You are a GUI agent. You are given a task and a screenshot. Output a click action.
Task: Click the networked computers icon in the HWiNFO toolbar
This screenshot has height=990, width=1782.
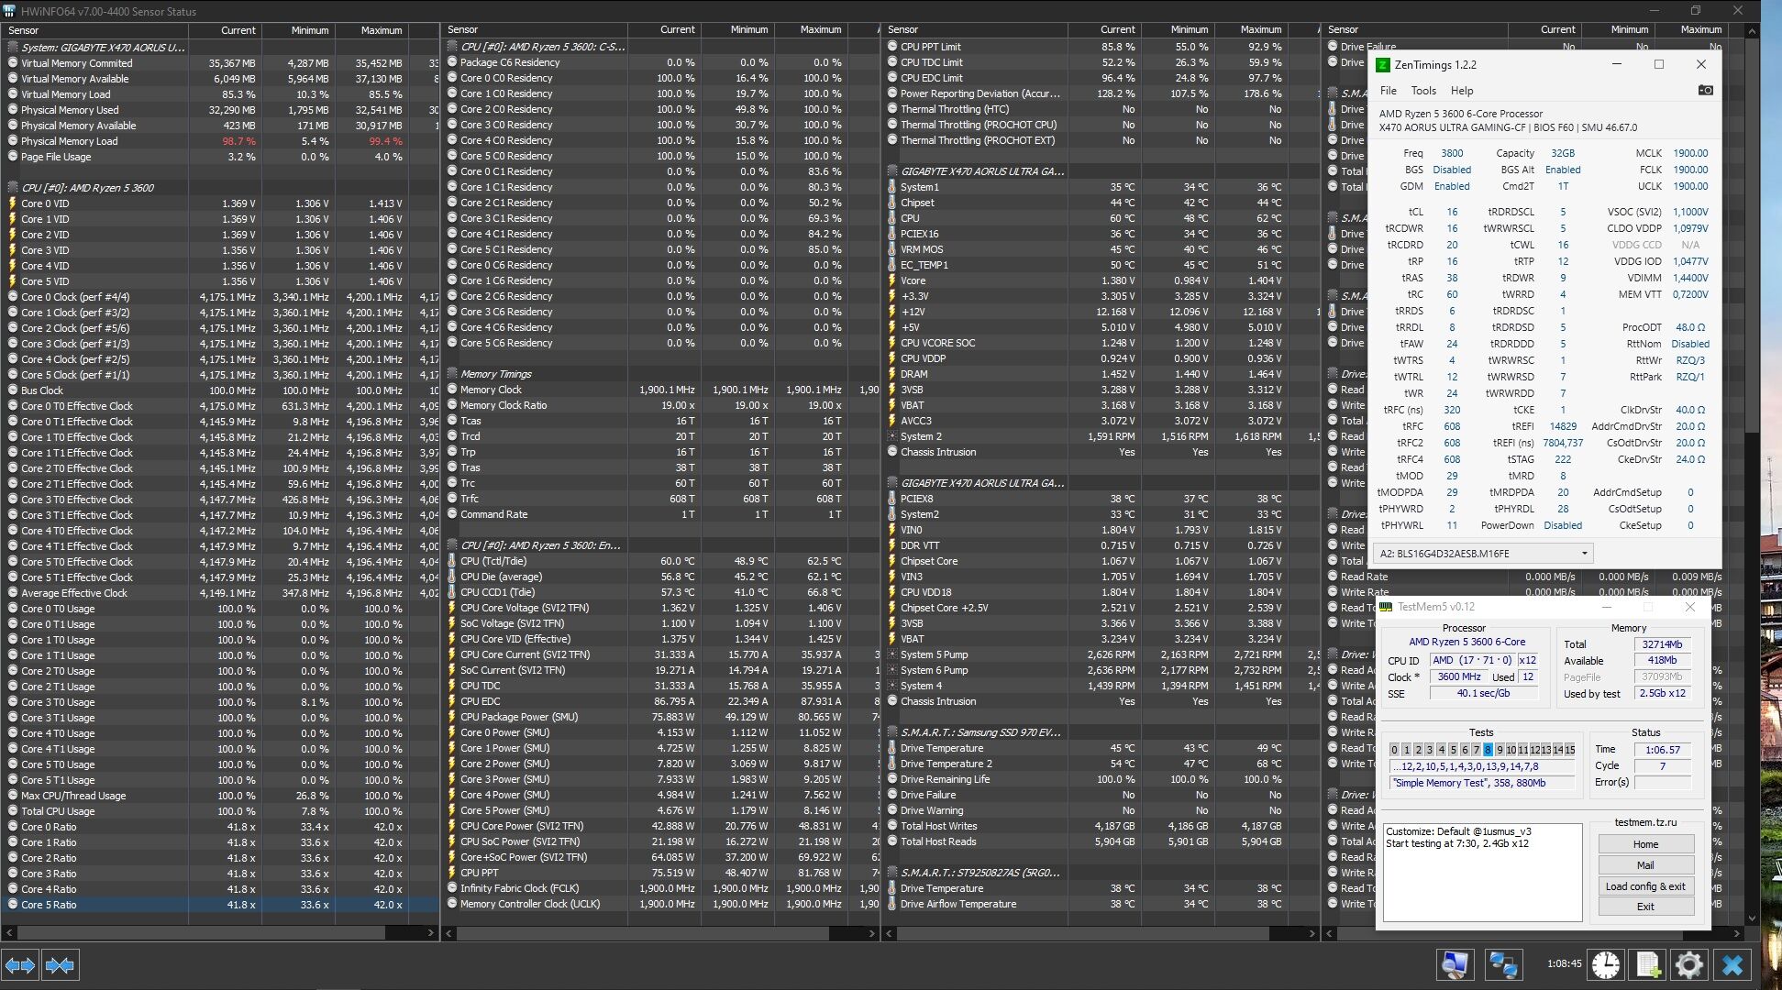[1502, 964]
